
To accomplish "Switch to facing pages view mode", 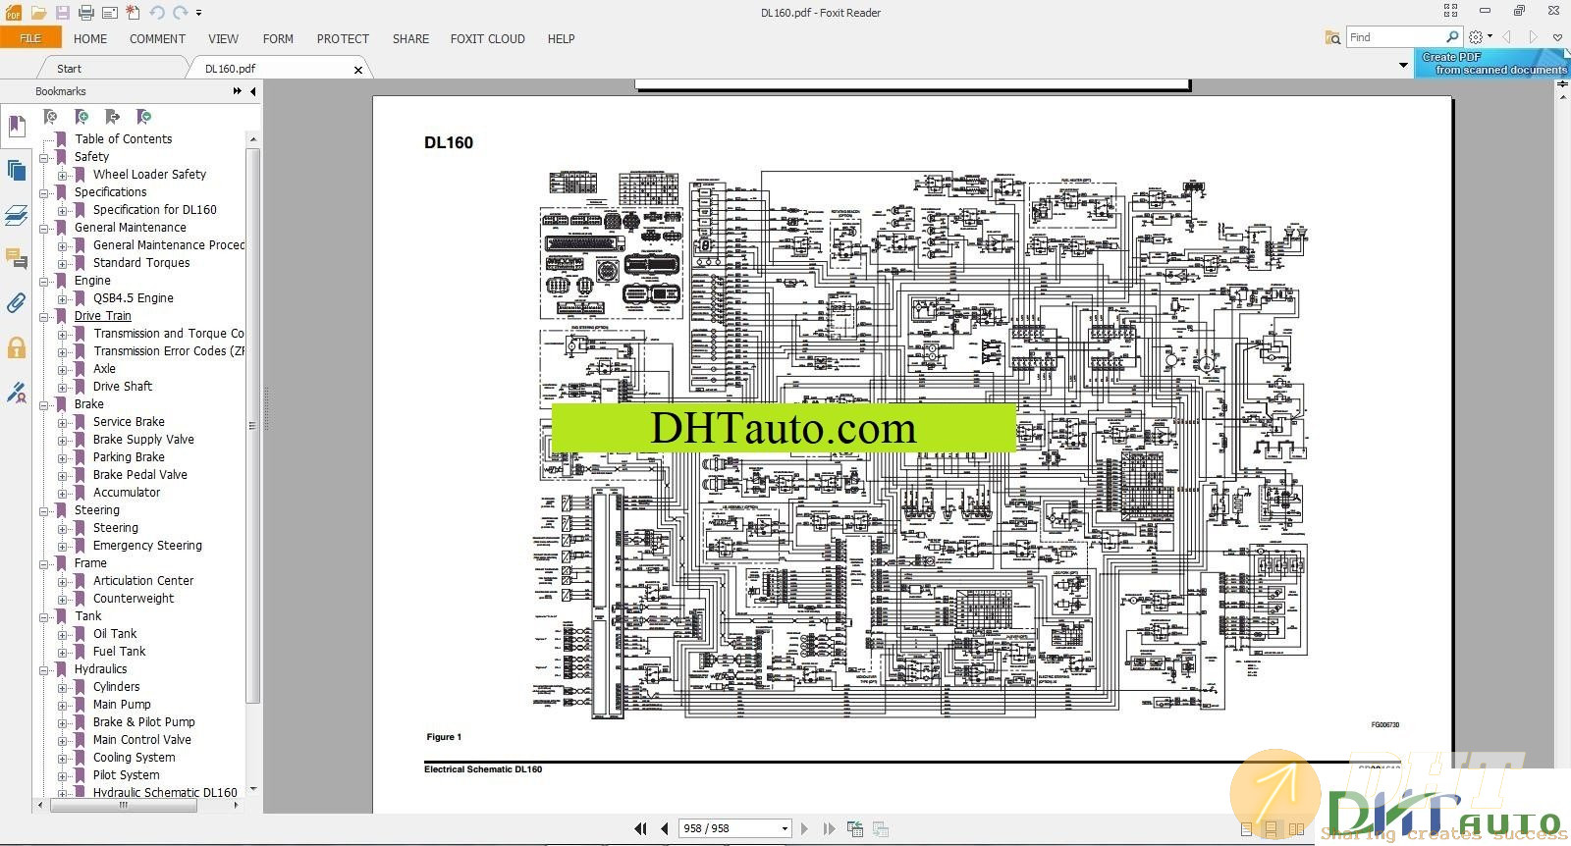I will (x=1296, y=829).
